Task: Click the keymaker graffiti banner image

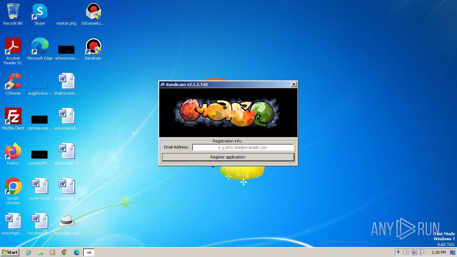Action: 228,113
